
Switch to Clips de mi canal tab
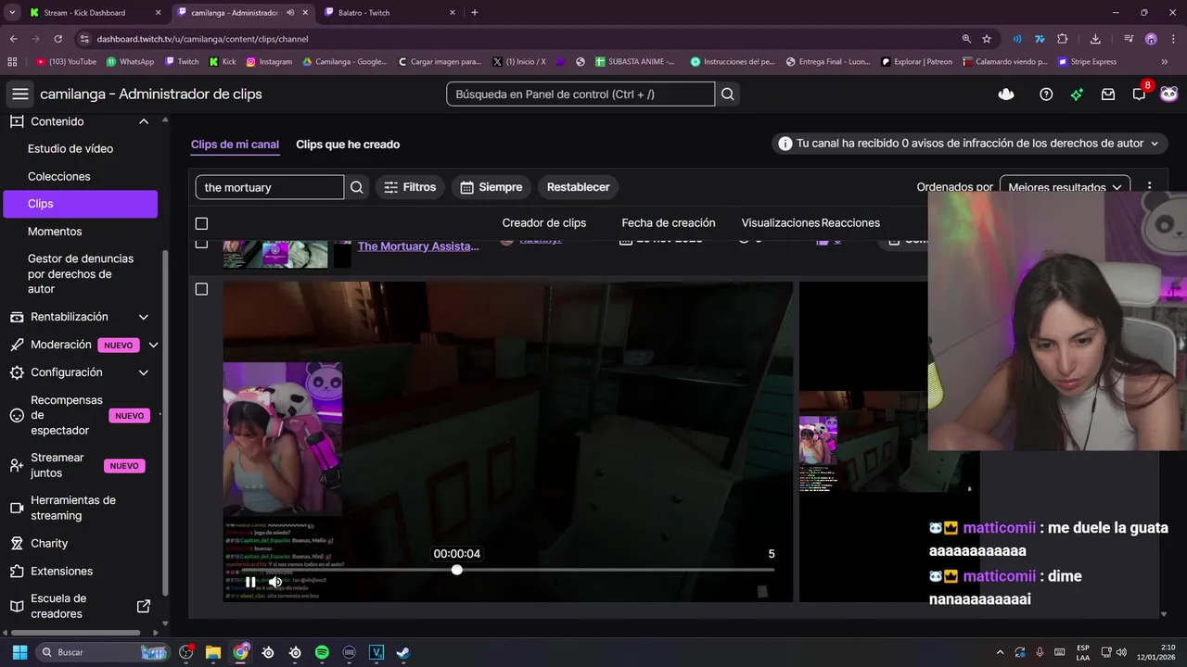(x=235, y=145)
